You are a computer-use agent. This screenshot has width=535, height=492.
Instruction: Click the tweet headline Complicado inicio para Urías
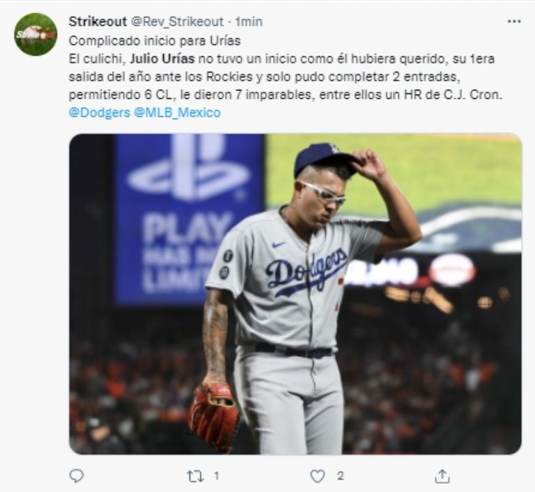coord(155,41)
